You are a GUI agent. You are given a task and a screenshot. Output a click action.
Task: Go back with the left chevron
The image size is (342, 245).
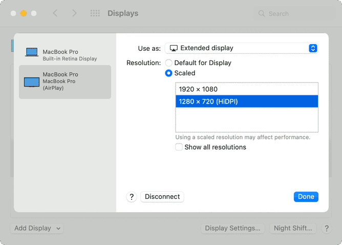55,13
